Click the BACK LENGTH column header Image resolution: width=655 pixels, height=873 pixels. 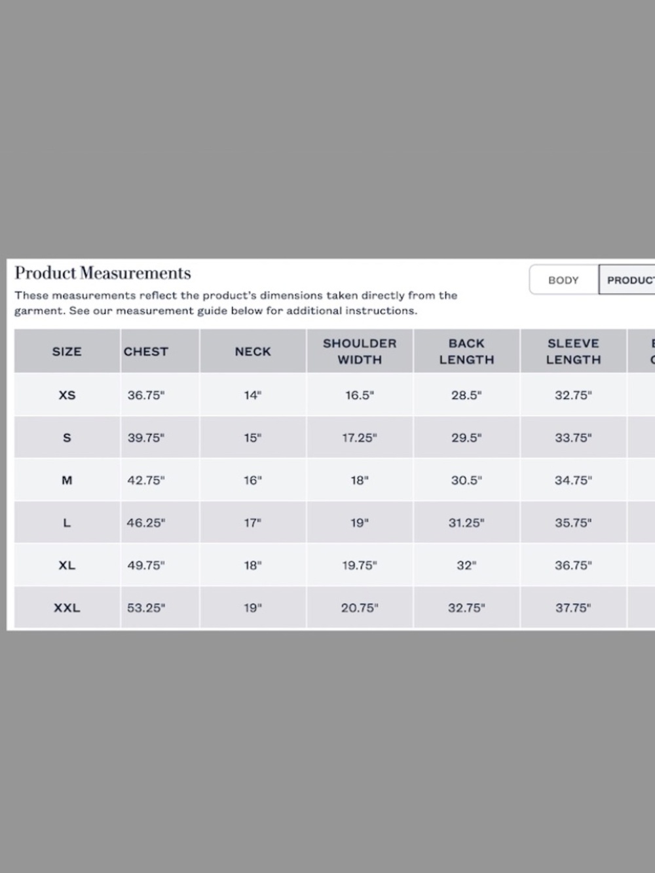pyautogui.click(x=466, y=352)
